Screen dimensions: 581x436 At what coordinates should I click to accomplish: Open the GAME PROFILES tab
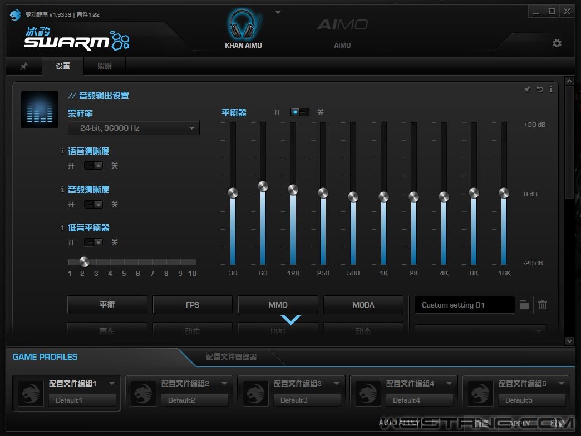(45, 357)
